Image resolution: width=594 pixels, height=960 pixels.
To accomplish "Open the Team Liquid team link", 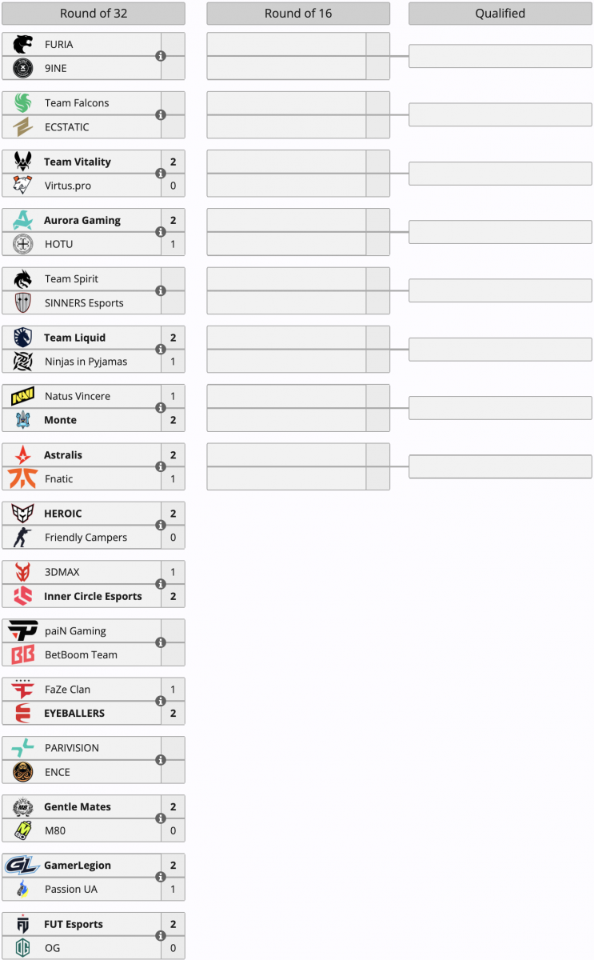I will point(74,338).
